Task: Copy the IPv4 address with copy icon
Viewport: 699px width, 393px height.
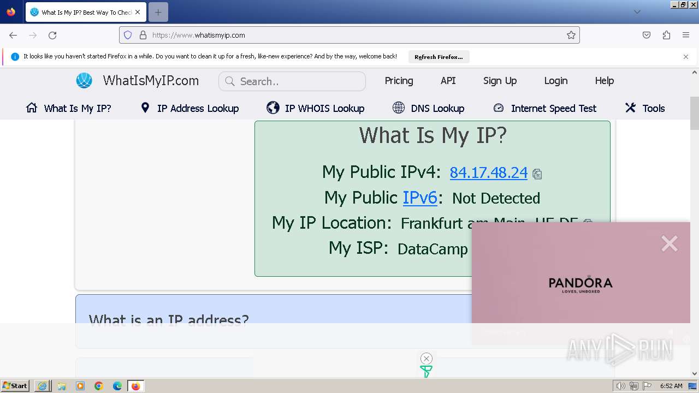Action: (x=537, y=174)
